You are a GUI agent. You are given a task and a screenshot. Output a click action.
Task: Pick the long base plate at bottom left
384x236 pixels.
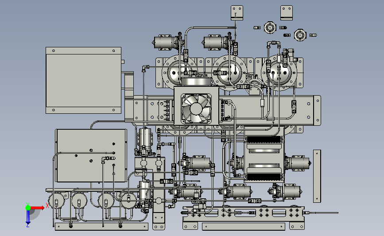click(x=101, y=226)
